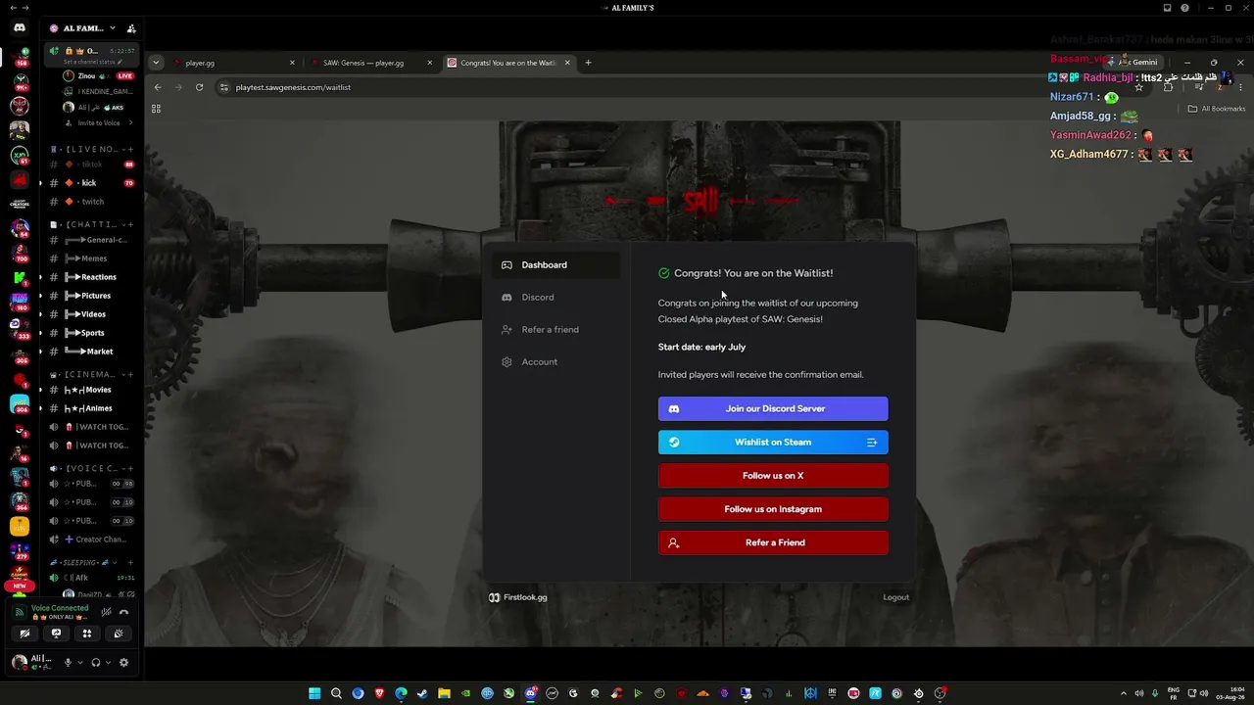
Task: Log out using the Logout link
Action: coord(896,597)
